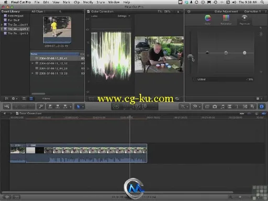Open the Color tab in Color Adjustment

point(208,19)
